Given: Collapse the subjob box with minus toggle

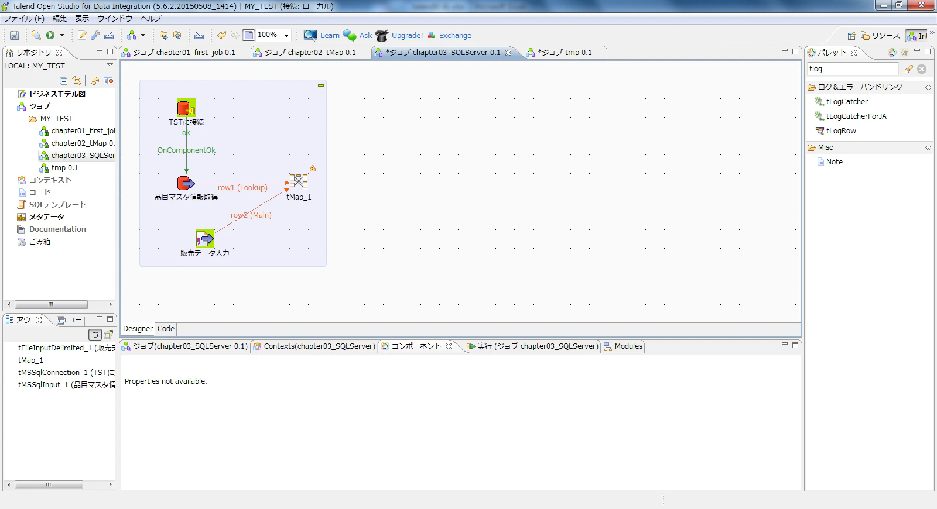Looking at the screenshot, I should [321, 85].
